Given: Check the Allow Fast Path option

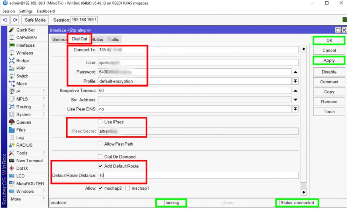Looking at the screenshot, I should pos(100,144).
